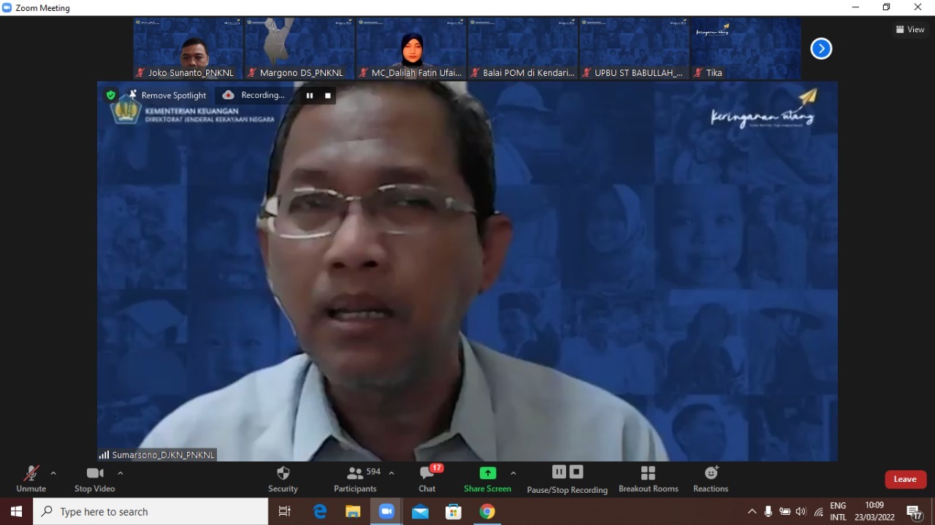Click Leave to exit the meeting
935x525 pixels.
point(905,479)
